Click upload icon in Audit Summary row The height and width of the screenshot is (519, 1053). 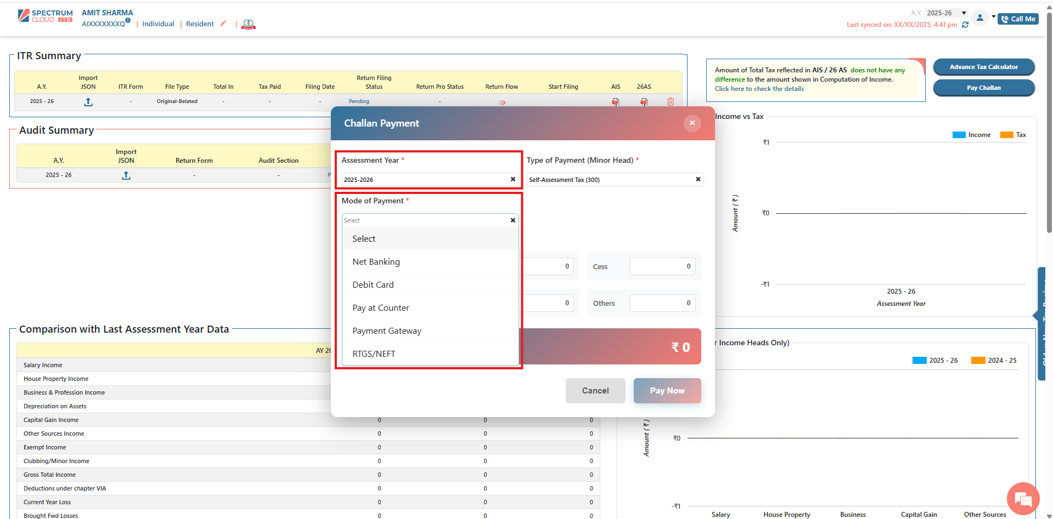126,175
